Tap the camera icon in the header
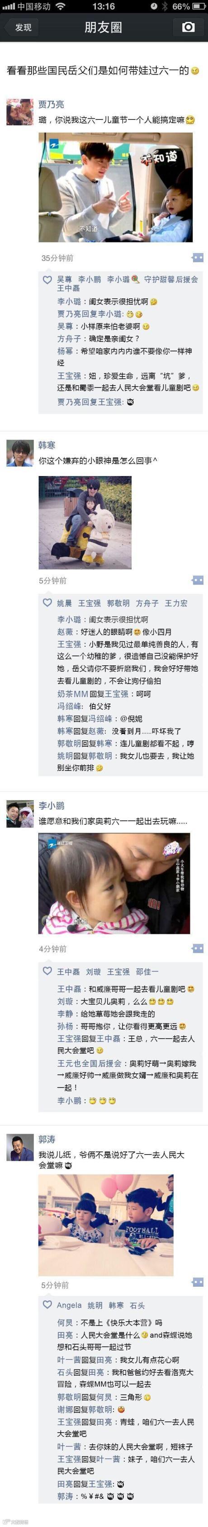 188,27
